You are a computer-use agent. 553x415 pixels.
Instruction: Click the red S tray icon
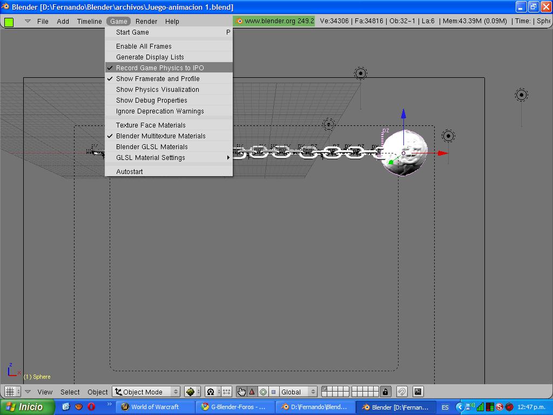coord(499,407)
